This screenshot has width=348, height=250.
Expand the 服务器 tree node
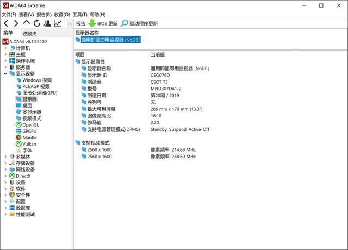point(5,67)
